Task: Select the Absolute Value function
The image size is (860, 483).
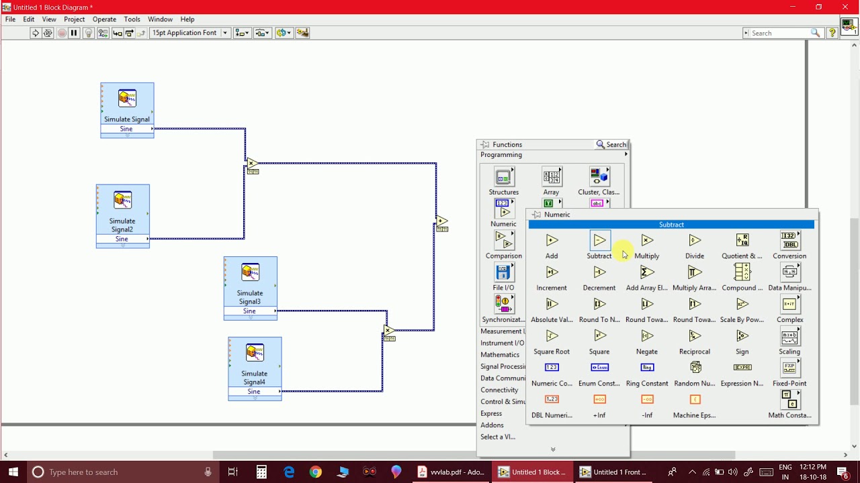Action: [x=552, y=304]
